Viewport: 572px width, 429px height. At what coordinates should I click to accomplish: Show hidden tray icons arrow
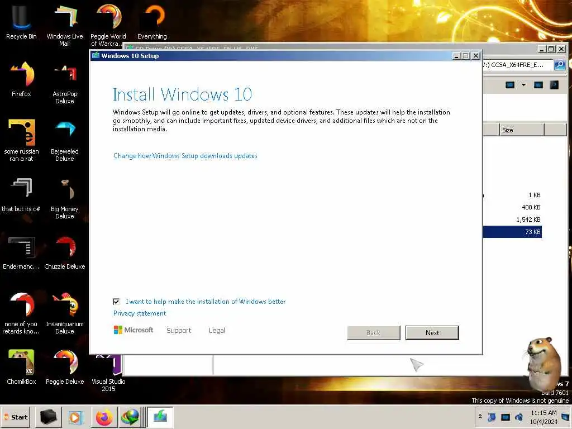tap(480, 417)
